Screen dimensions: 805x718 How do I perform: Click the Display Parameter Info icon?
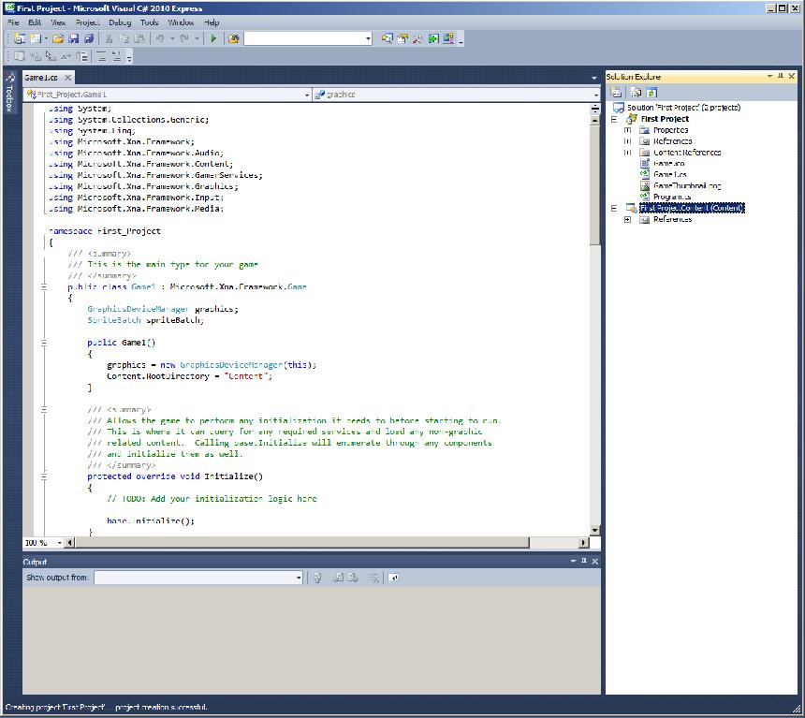point(36,56)
